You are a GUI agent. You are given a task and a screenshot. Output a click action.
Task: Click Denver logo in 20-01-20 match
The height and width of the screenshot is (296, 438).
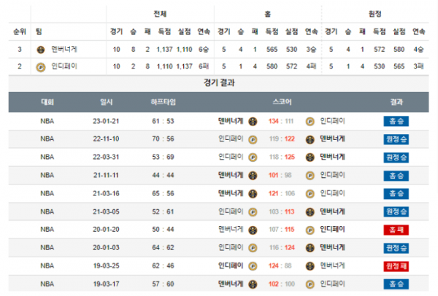pos(253,230)
